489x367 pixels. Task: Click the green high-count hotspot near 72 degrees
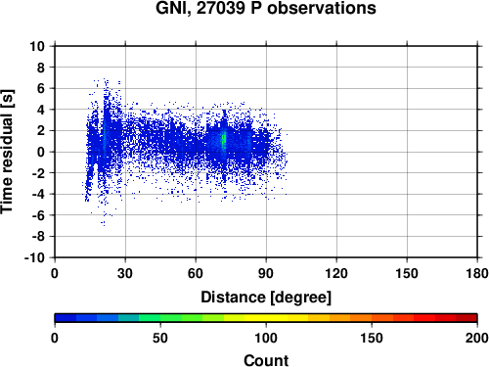pyautogui.click(x=224, y=140)
